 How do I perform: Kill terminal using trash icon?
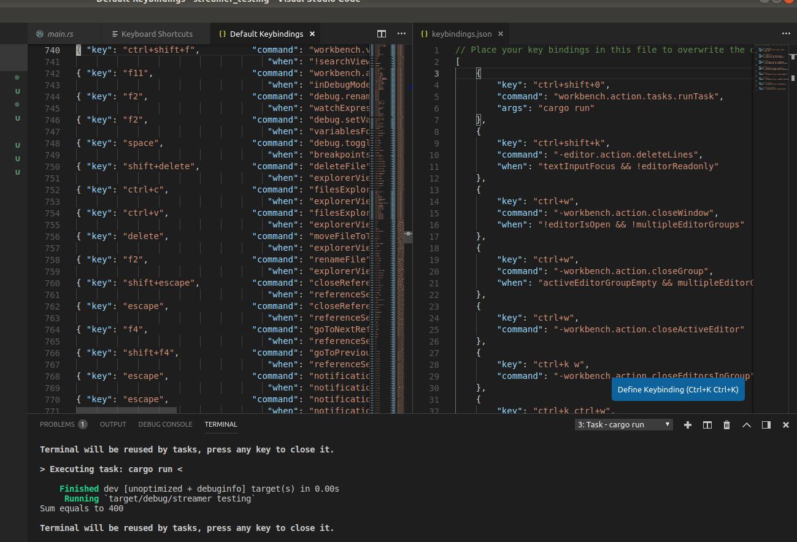(x=726, y=425)
